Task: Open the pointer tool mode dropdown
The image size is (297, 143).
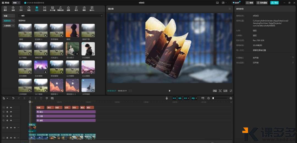Action: pos(7,98)
